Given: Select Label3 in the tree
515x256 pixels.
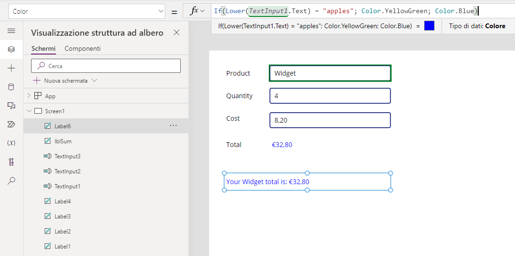Looking at the screenshot, I should tap(106, 217).
